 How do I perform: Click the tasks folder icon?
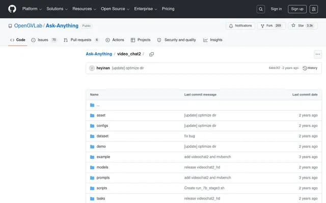pyautogui.click(x=92, y=198)
